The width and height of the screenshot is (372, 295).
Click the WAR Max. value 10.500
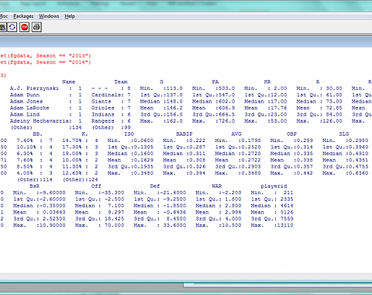[x=232, y=225]
